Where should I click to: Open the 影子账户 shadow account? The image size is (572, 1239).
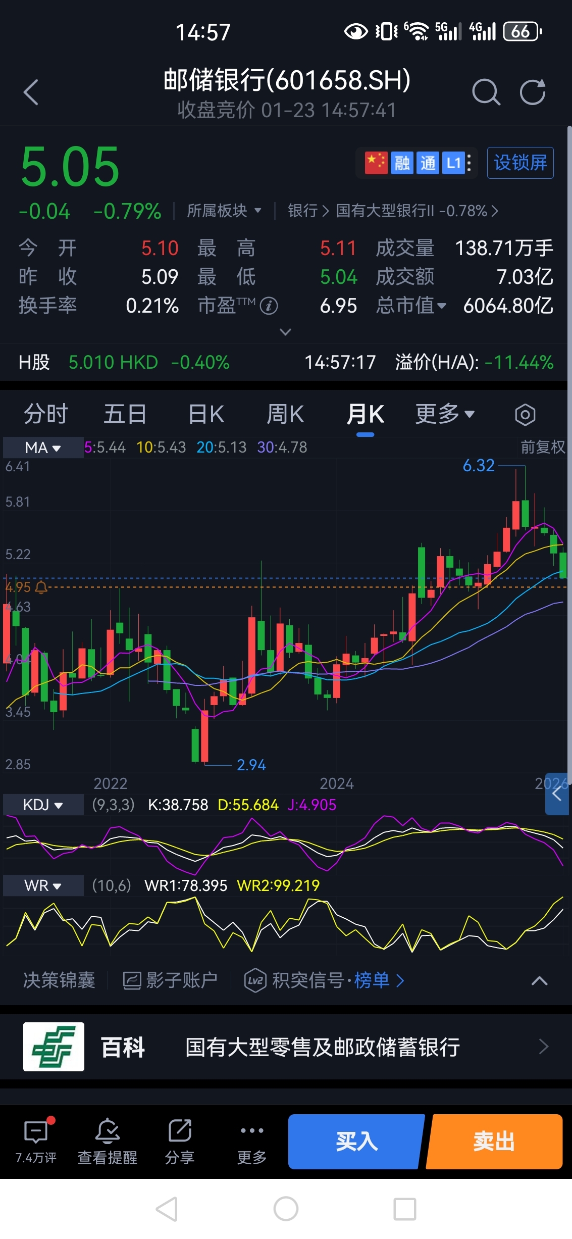pyautogui.click(x=170, y=980)
